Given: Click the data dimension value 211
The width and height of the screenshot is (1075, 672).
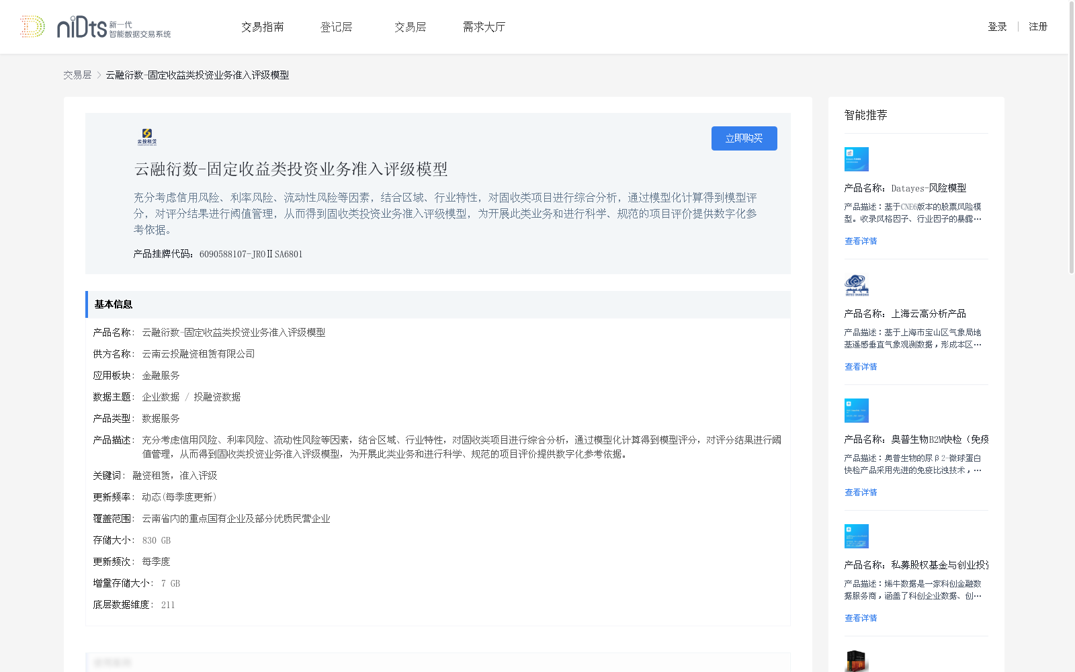Looking at the screenshot, I should 168,605.
